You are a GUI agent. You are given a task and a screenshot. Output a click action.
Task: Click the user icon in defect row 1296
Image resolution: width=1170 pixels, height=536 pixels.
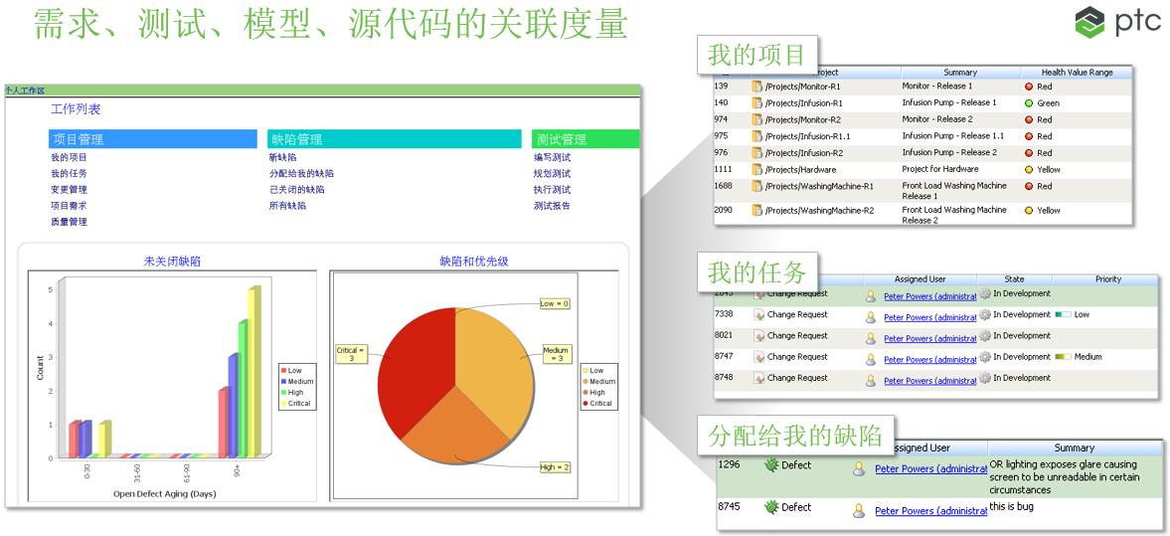859,468
